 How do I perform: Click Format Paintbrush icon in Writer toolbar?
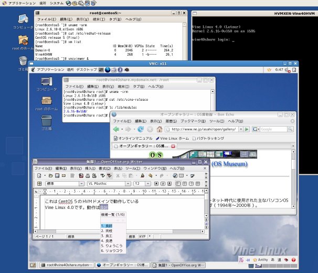tap(142, 175)
